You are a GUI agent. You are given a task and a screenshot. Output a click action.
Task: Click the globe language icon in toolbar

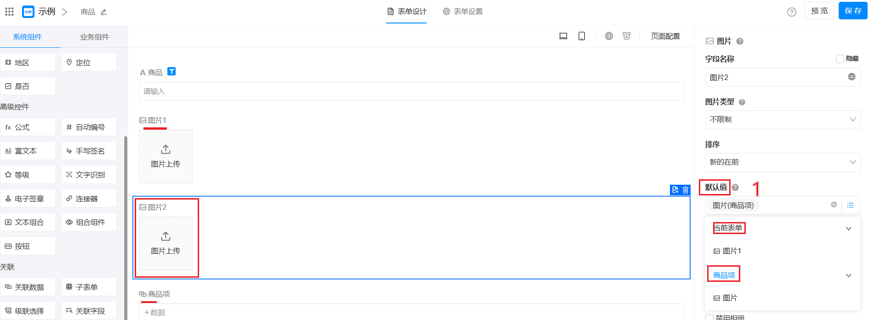click(x=609, y=36)
